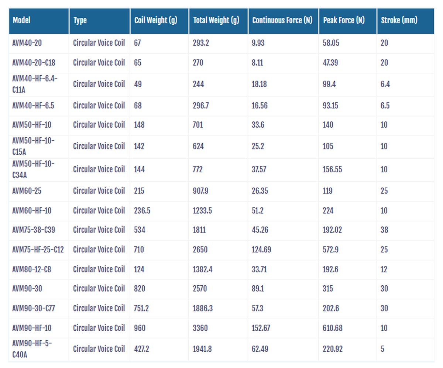This screenshot has width=443, height=368.
Task: Click coil weight value 820
Action: pyautogui.click(x=139, y=289)
